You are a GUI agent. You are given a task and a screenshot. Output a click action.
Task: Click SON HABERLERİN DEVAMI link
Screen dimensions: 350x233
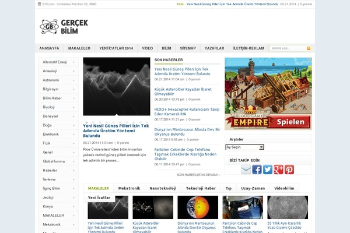click(198, 175)
